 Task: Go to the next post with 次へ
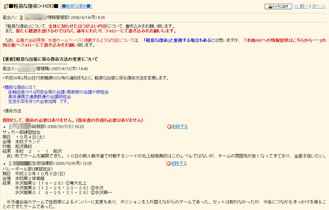point(318,6)
